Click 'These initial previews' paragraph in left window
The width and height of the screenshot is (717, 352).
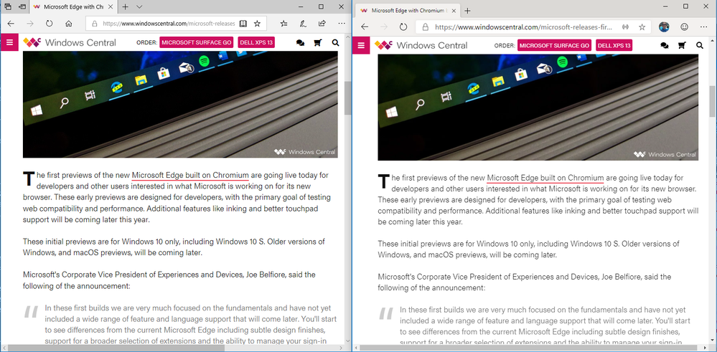tap(174, 247)
